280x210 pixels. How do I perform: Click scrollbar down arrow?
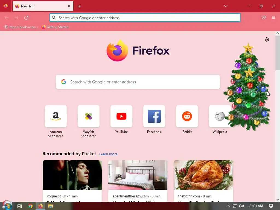coord(278,200)
